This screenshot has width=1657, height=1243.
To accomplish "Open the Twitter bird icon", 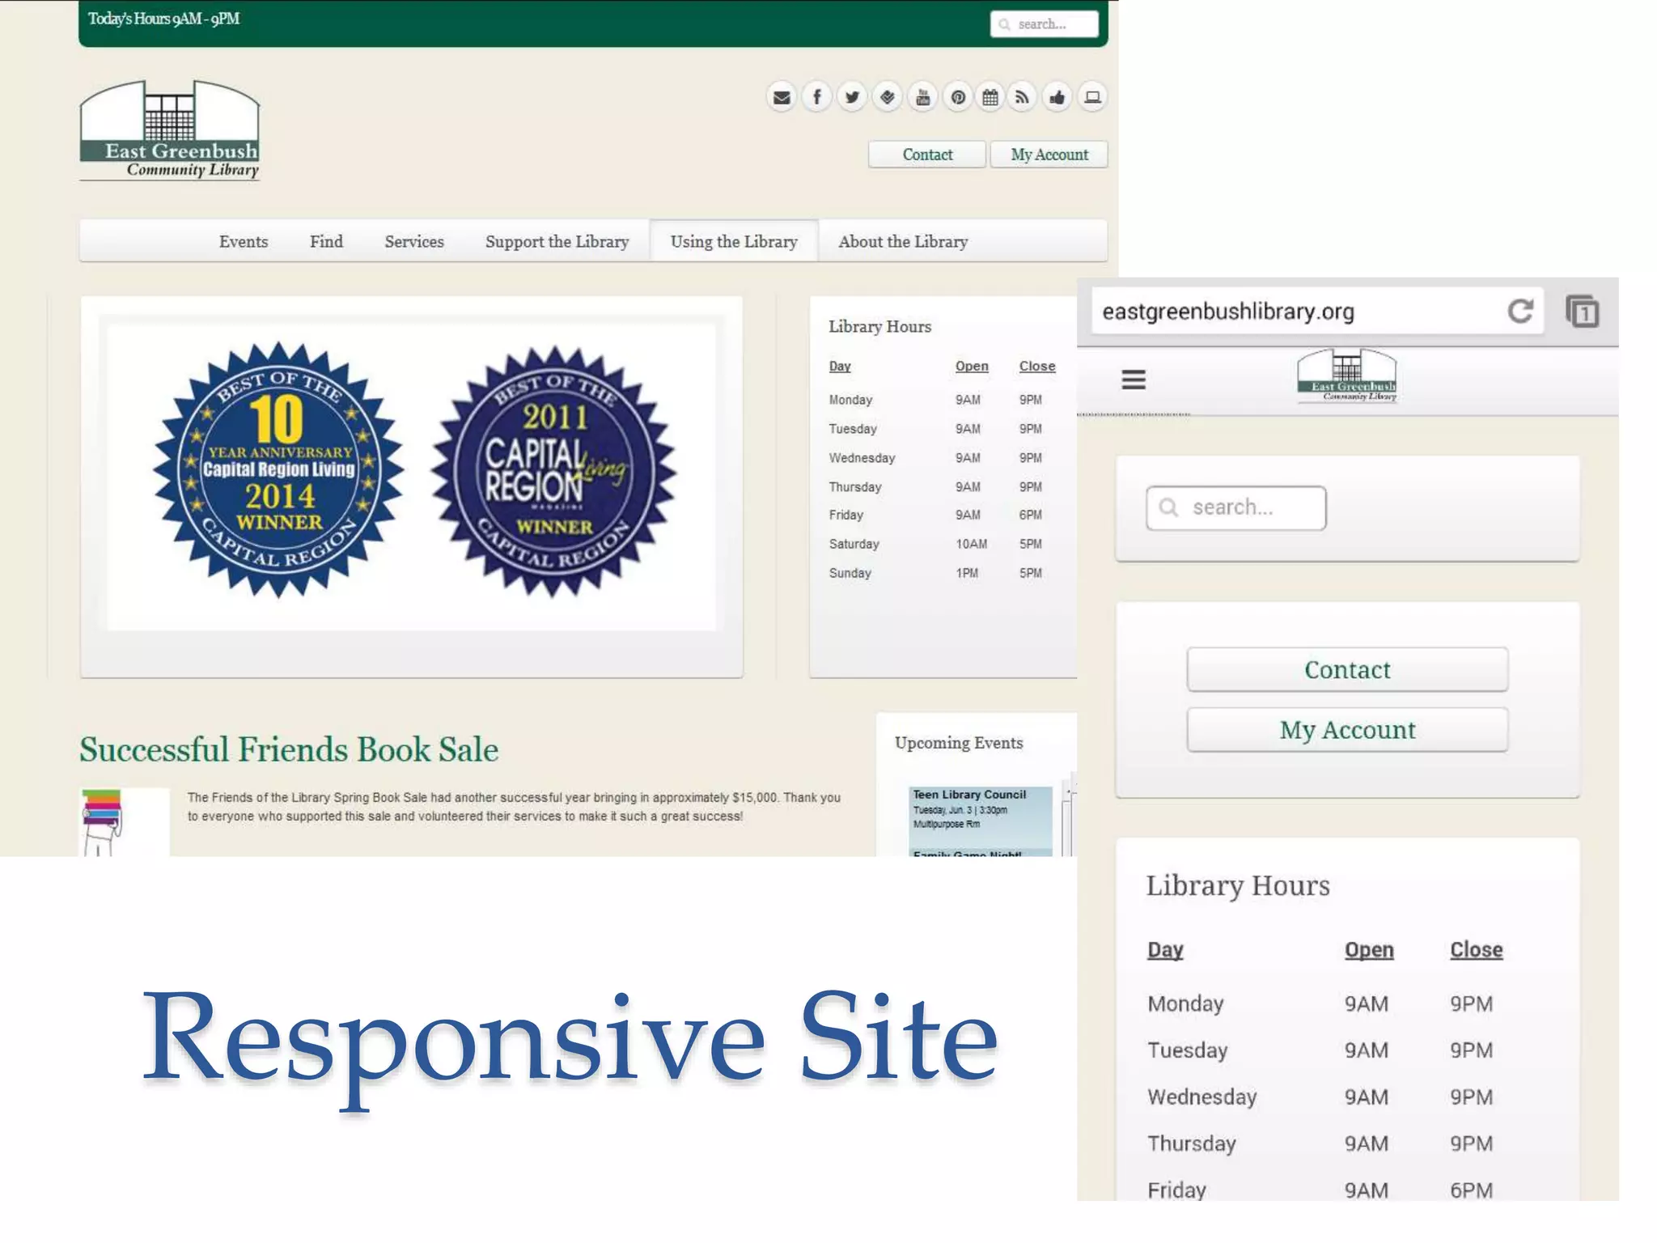I will tap(852, 98).
